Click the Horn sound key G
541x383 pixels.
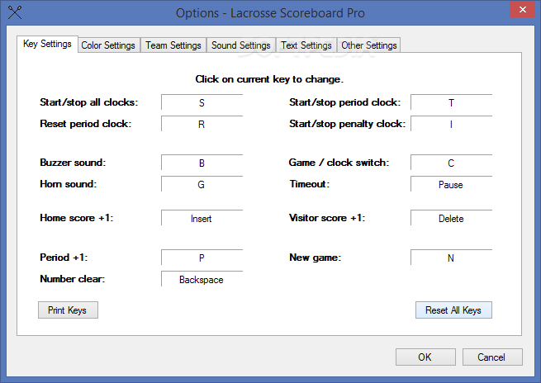[202, 184]
